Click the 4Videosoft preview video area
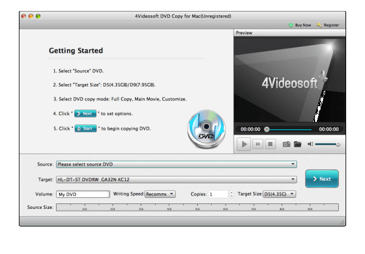 click(x=290, y=79)
